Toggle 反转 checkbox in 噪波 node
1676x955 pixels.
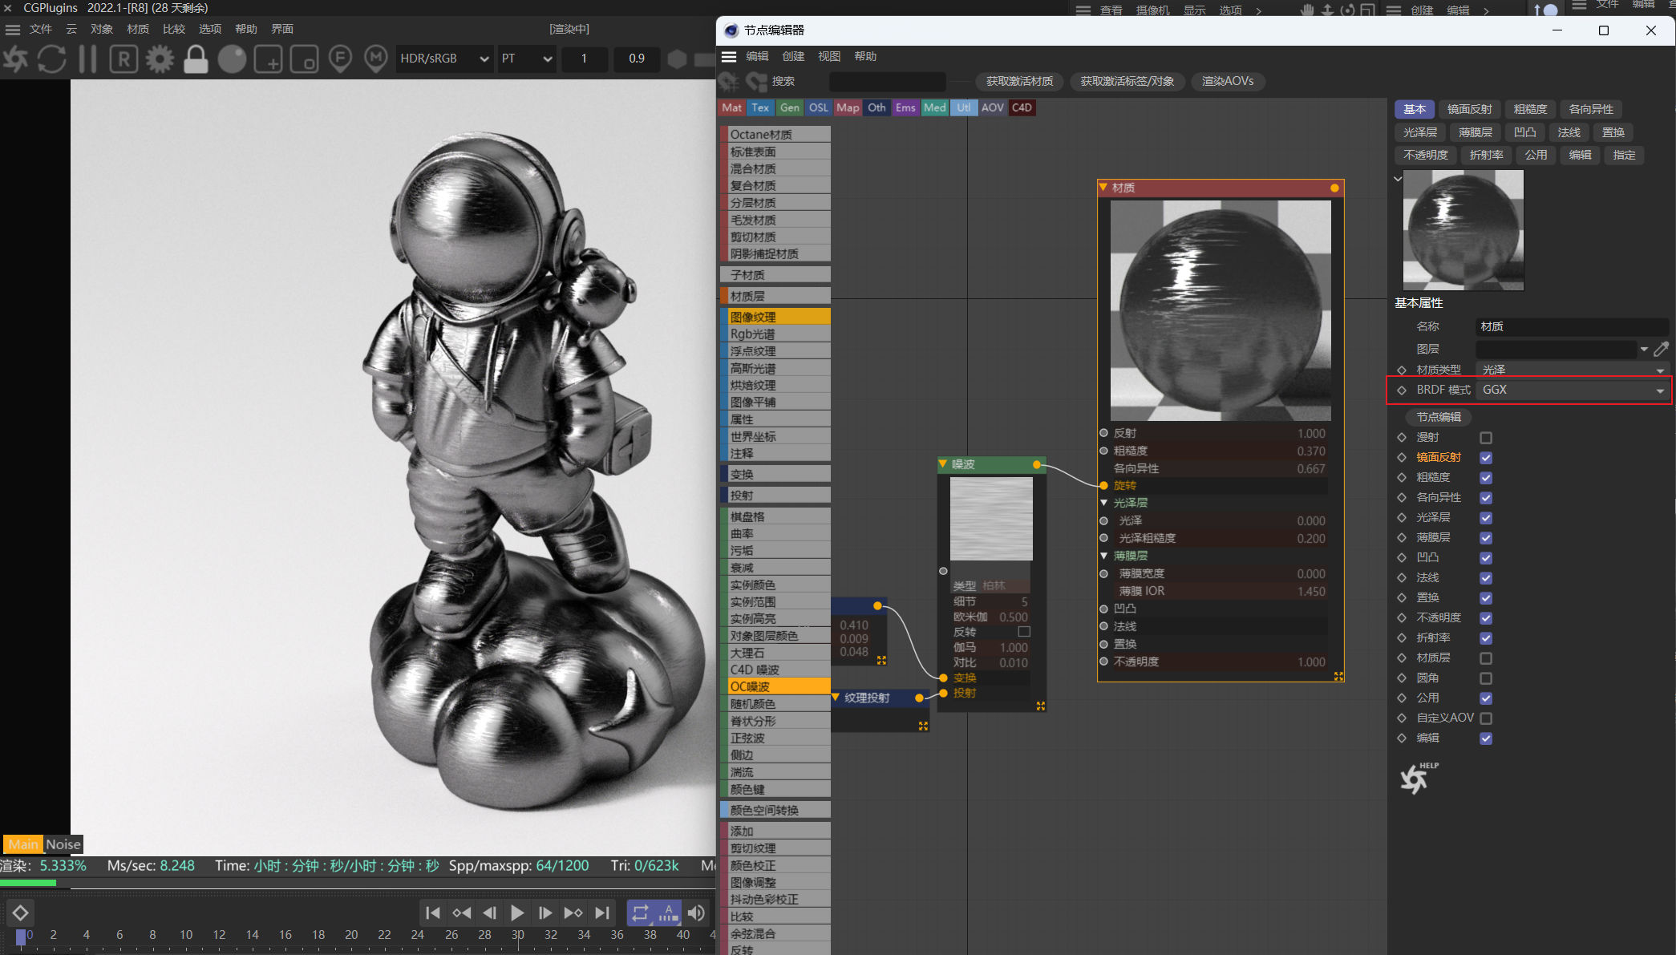[1024, 632]
